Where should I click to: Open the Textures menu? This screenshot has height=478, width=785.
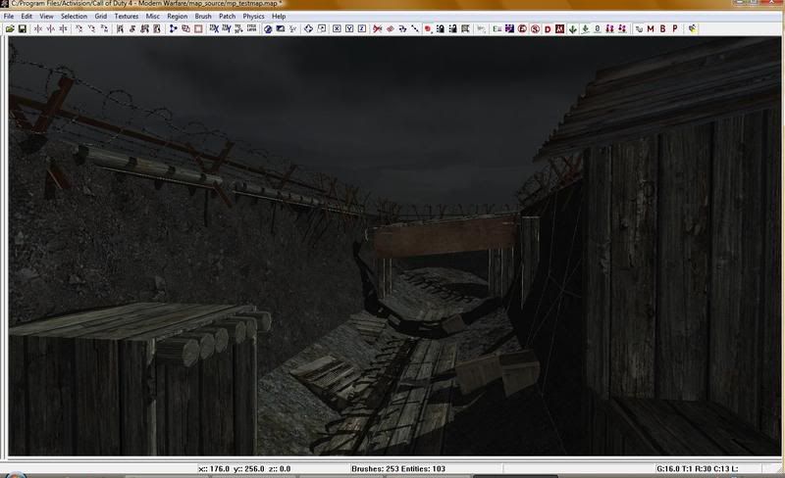coord(126,17)
